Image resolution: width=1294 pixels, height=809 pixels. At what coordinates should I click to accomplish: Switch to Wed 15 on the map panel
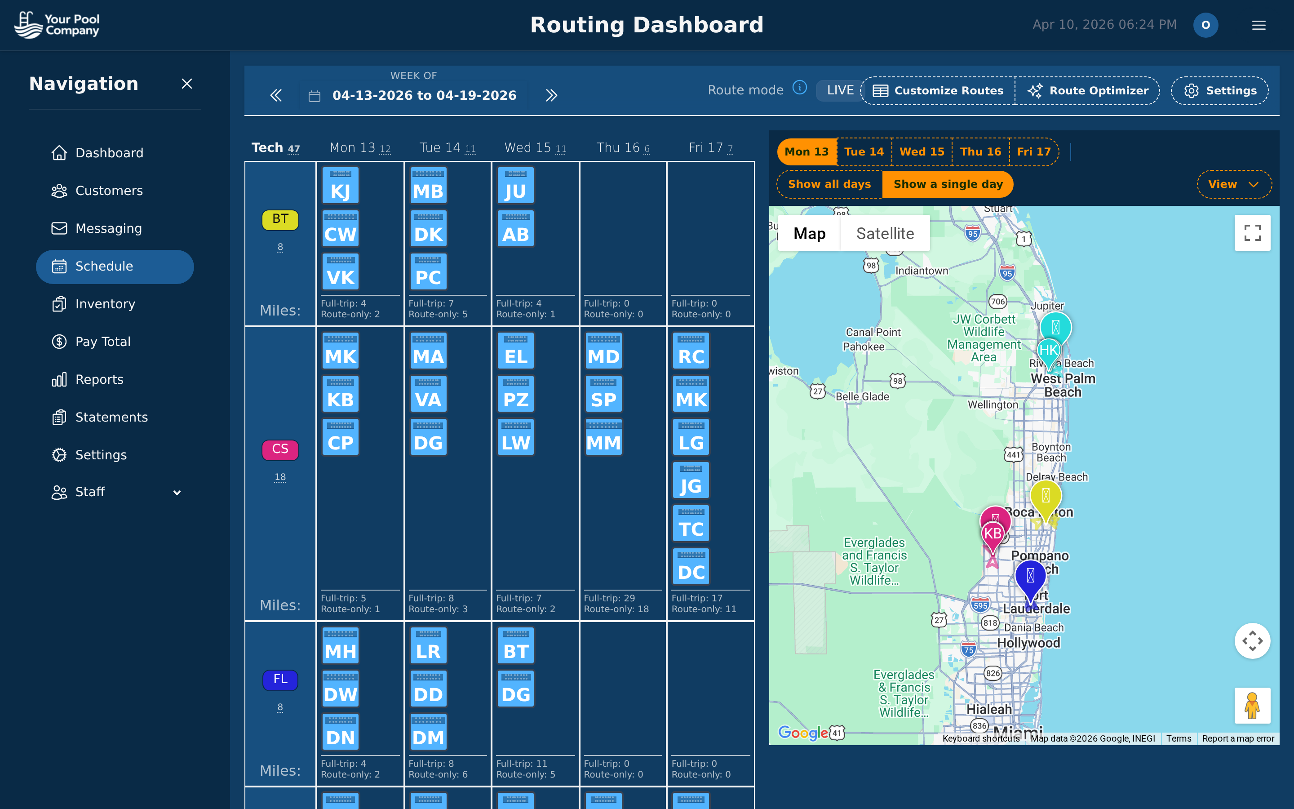(x=922, y=151)
